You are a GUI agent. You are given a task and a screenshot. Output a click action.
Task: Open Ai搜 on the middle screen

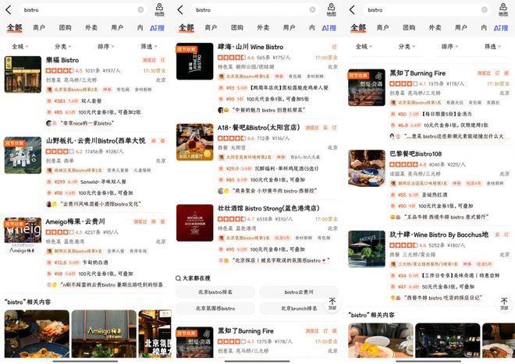(329, 28)
